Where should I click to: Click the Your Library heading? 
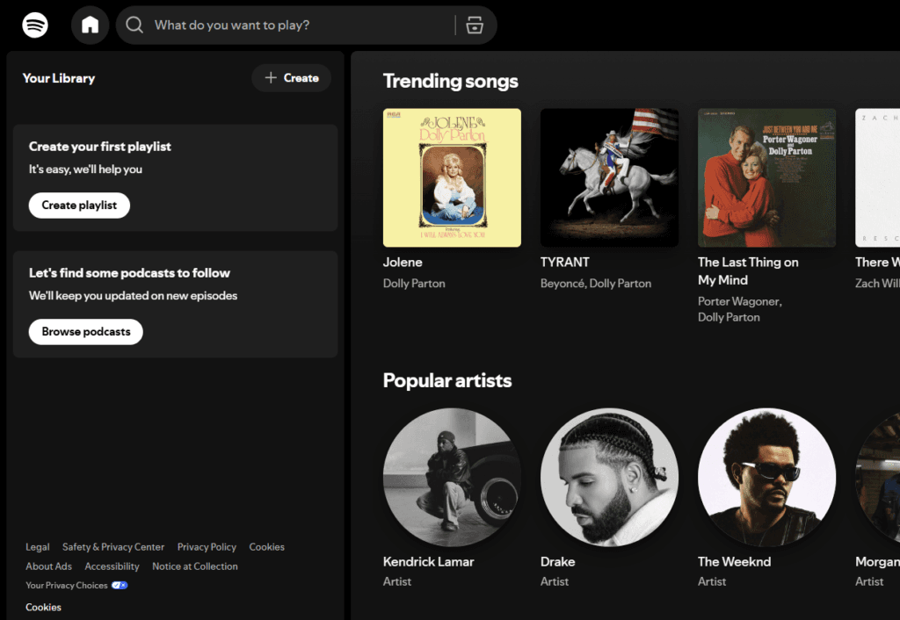pos(59,78)
